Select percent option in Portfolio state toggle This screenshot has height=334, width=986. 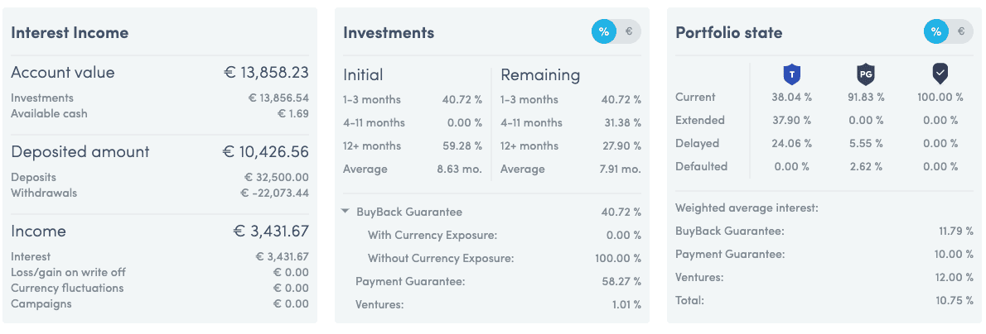pyautogui.click(x=935, y=32)
